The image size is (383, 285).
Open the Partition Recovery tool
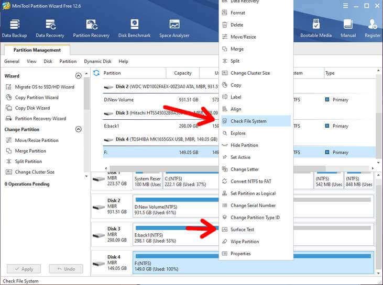(91, 29)
